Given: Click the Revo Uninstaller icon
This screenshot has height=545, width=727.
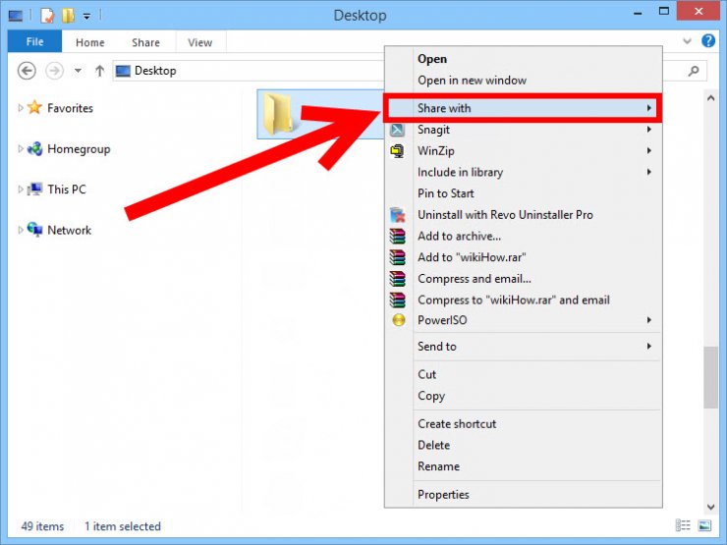Looking at the screenshot, I should [x=397, y=215].
